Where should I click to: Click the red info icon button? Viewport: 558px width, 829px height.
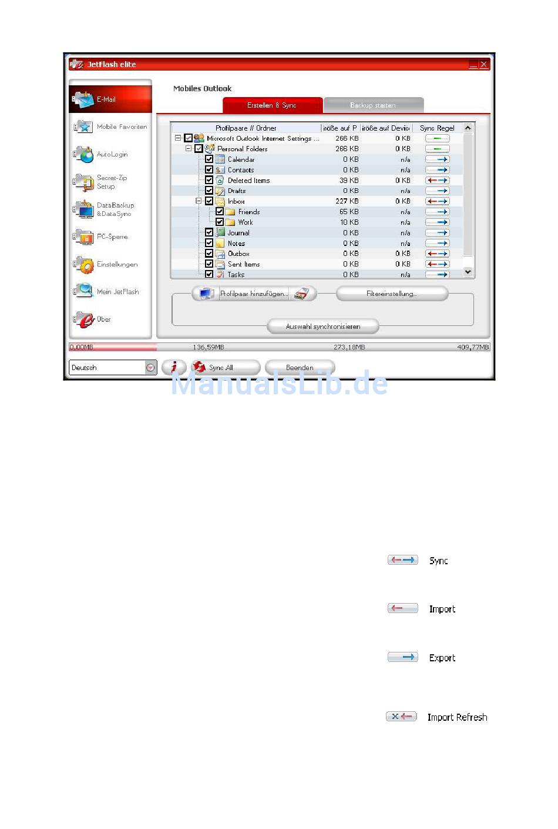(x=174, y=367)
